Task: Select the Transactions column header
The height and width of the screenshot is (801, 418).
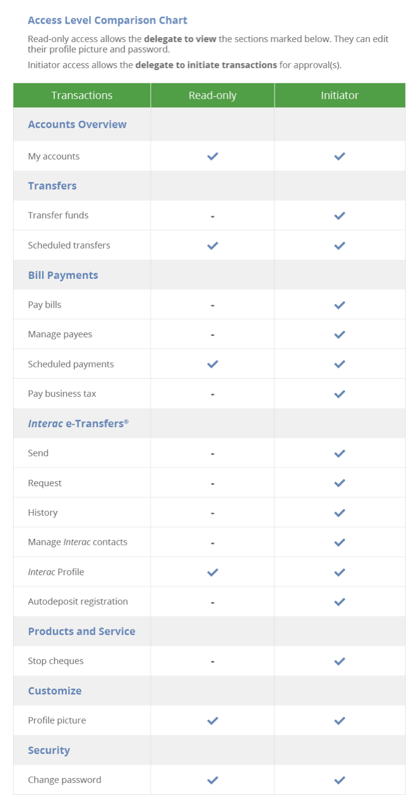Action: (82, 95)
